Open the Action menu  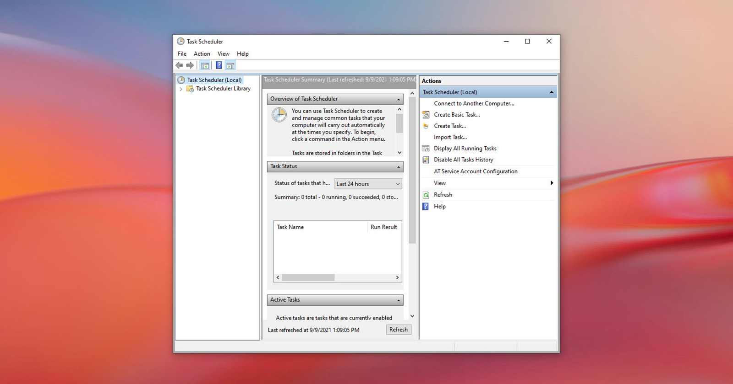[202, 54]
